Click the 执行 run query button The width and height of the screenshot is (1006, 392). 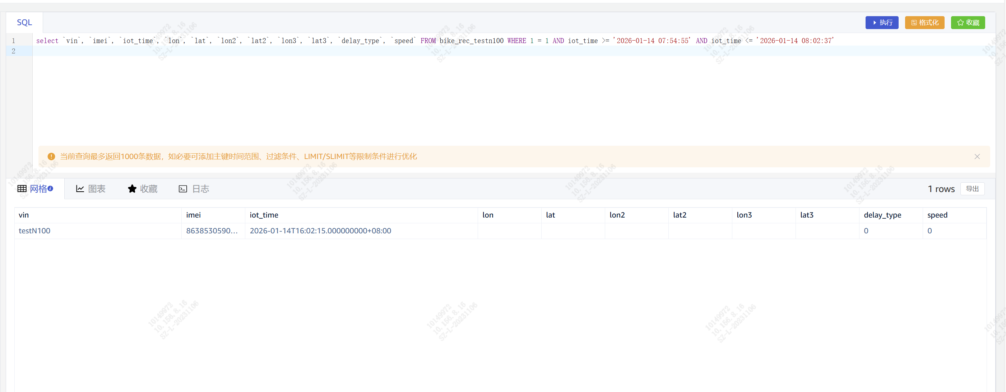click(882, 23)
